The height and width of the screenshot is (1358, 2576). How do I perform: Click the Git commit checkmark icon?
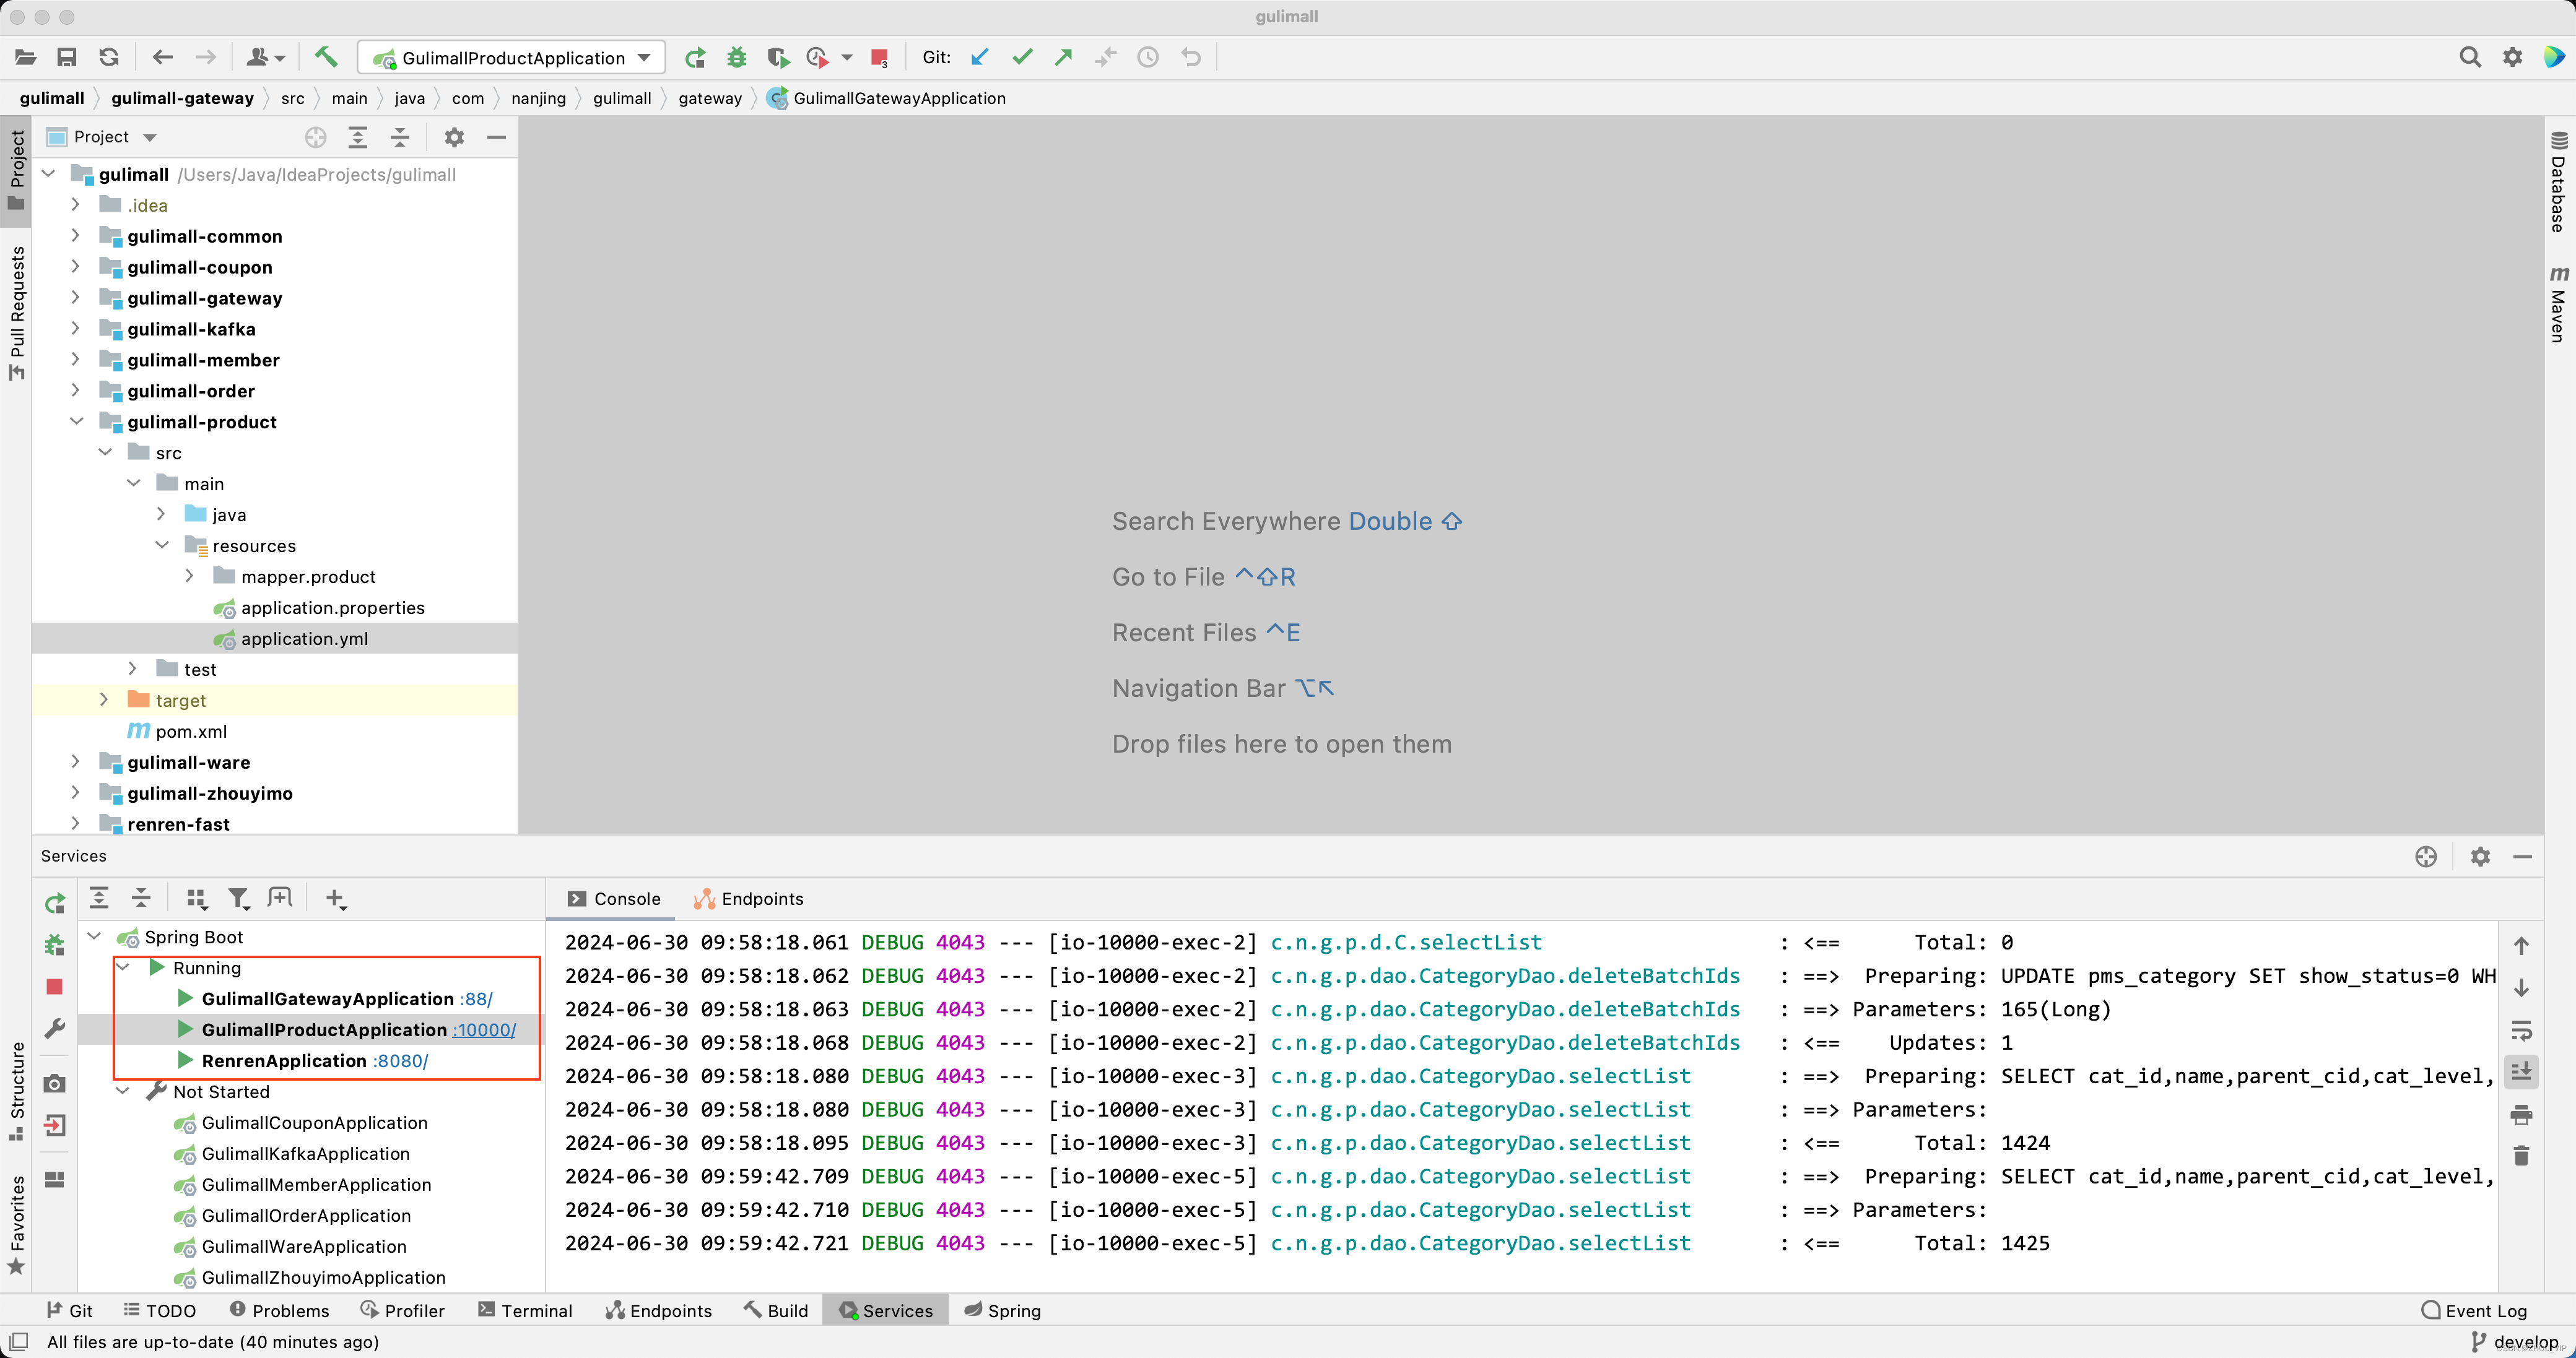pos(1022,57)
